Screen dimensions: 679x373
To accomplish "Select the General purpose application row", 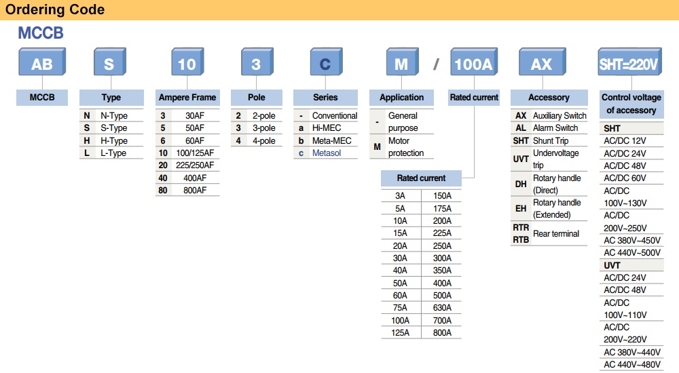I will click(x=401, y=121).
